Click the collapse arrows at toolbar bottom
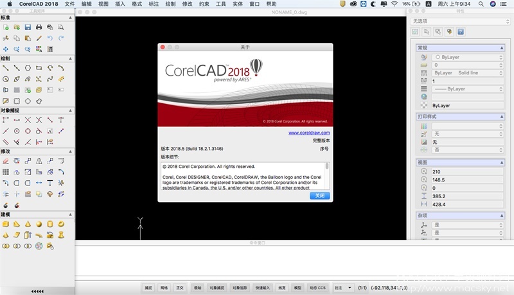 37,291
